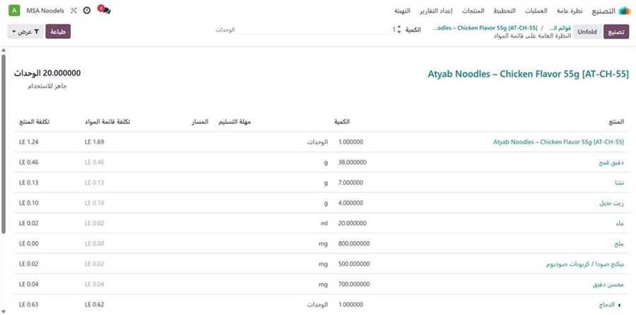The height and width of the screenshot is (315, 636).
Task: Click the مهلة التسليم column header
Action: [x=235, y=121]
